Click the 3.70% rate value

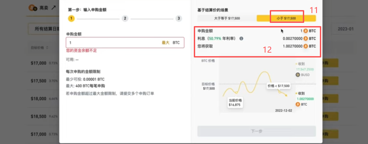[53, 81]
